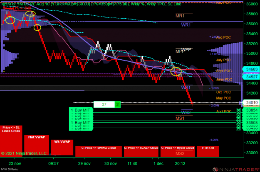Click the 30 nov date on time axis
Image resolution: width=260 pixels, height=172 pixels.
tap(110, 164)
